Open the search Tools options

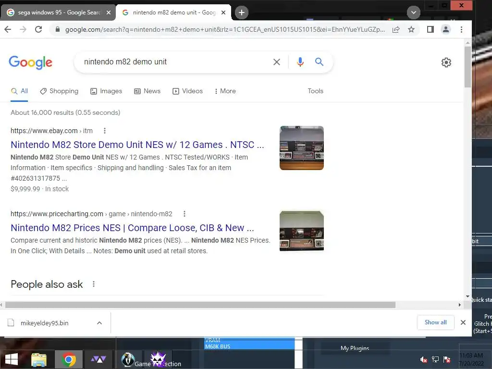pyautogui.click(x=315, y=91)
